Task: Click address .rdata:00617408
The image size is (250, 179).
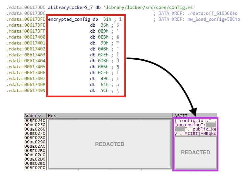Action: [26, 84]
